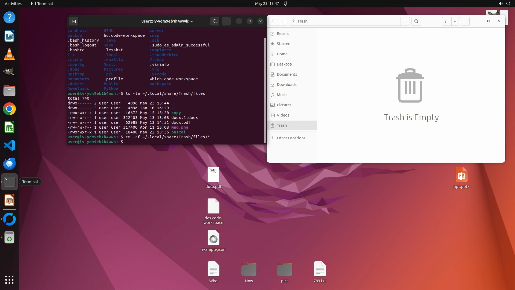This screenshot has height=290, width=515.
Task: Open Activities overview
Action: coord(13,3)
